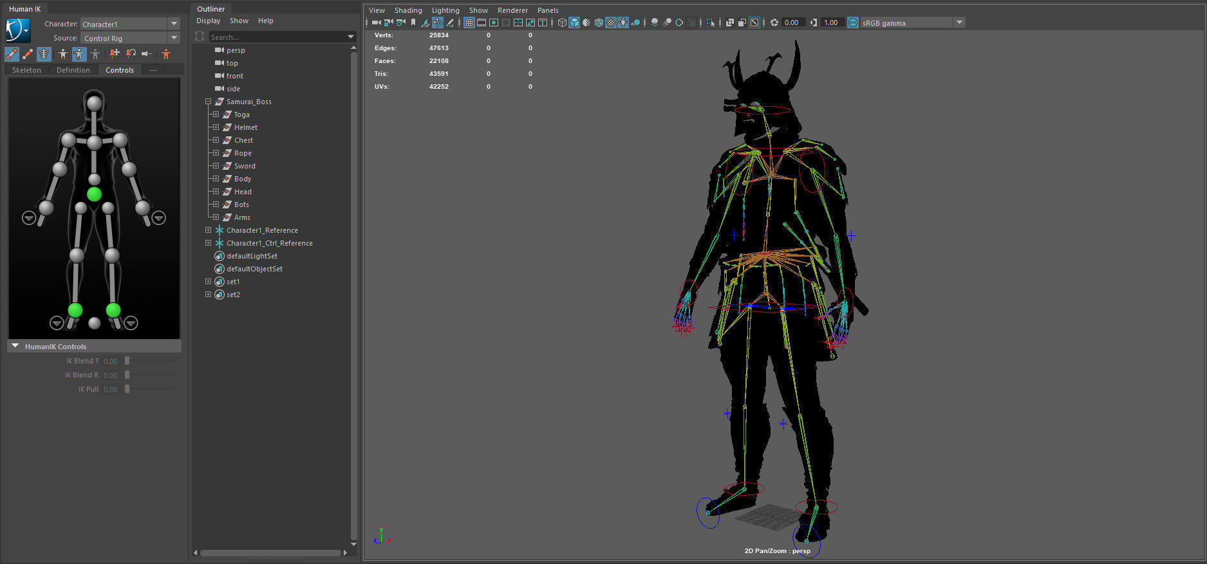This screenshot has height=564, width=1207.
Task: Open the HumanIK blue figure menu button
Action: [18, 30]
